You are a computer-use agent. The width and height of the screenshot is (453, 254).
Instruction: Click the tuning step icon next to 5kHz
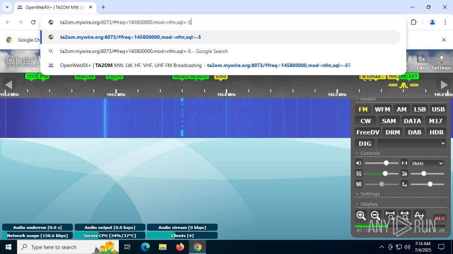(x=404, y=163)
